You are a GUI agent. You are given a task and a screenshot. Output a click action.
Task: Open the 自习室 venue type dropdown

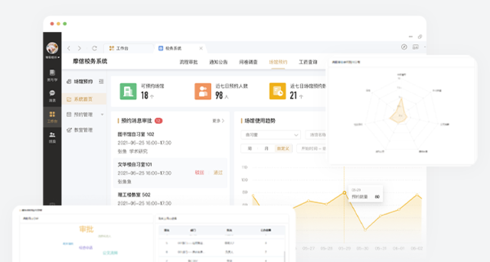270,135
